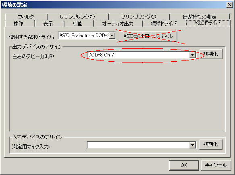Click the ASIOコントロールパネル button
The width and height of the screenshot is (235, 175).
tap(148, 36)
